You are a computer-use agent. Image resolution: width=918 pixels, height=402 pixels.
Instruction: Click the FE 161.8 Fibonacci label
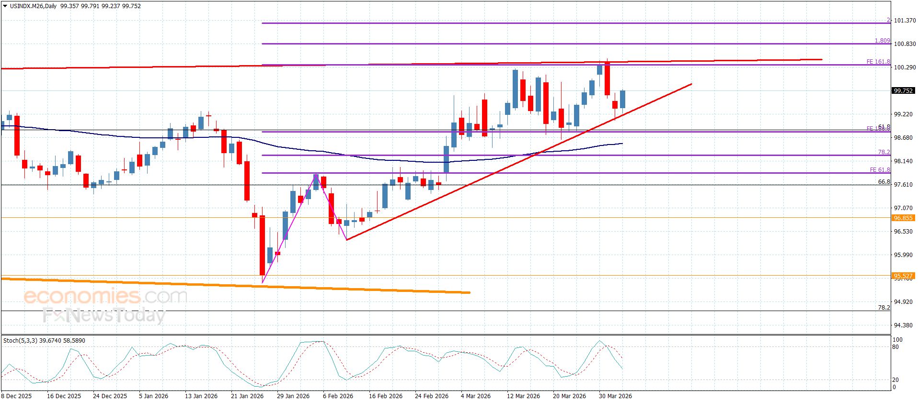tap(878, 62)
